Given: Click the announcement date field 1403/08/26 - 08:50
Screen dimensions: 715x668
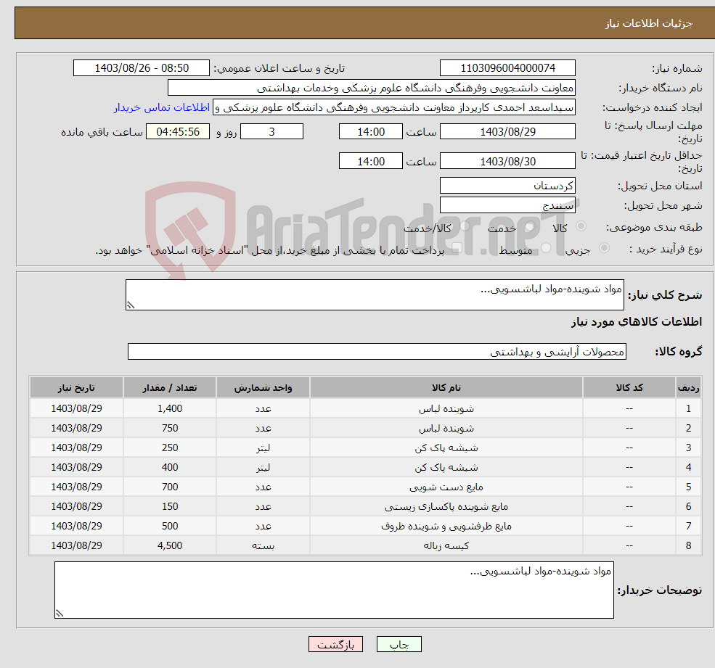Looking at the screenshot, I should coord(142,68).
